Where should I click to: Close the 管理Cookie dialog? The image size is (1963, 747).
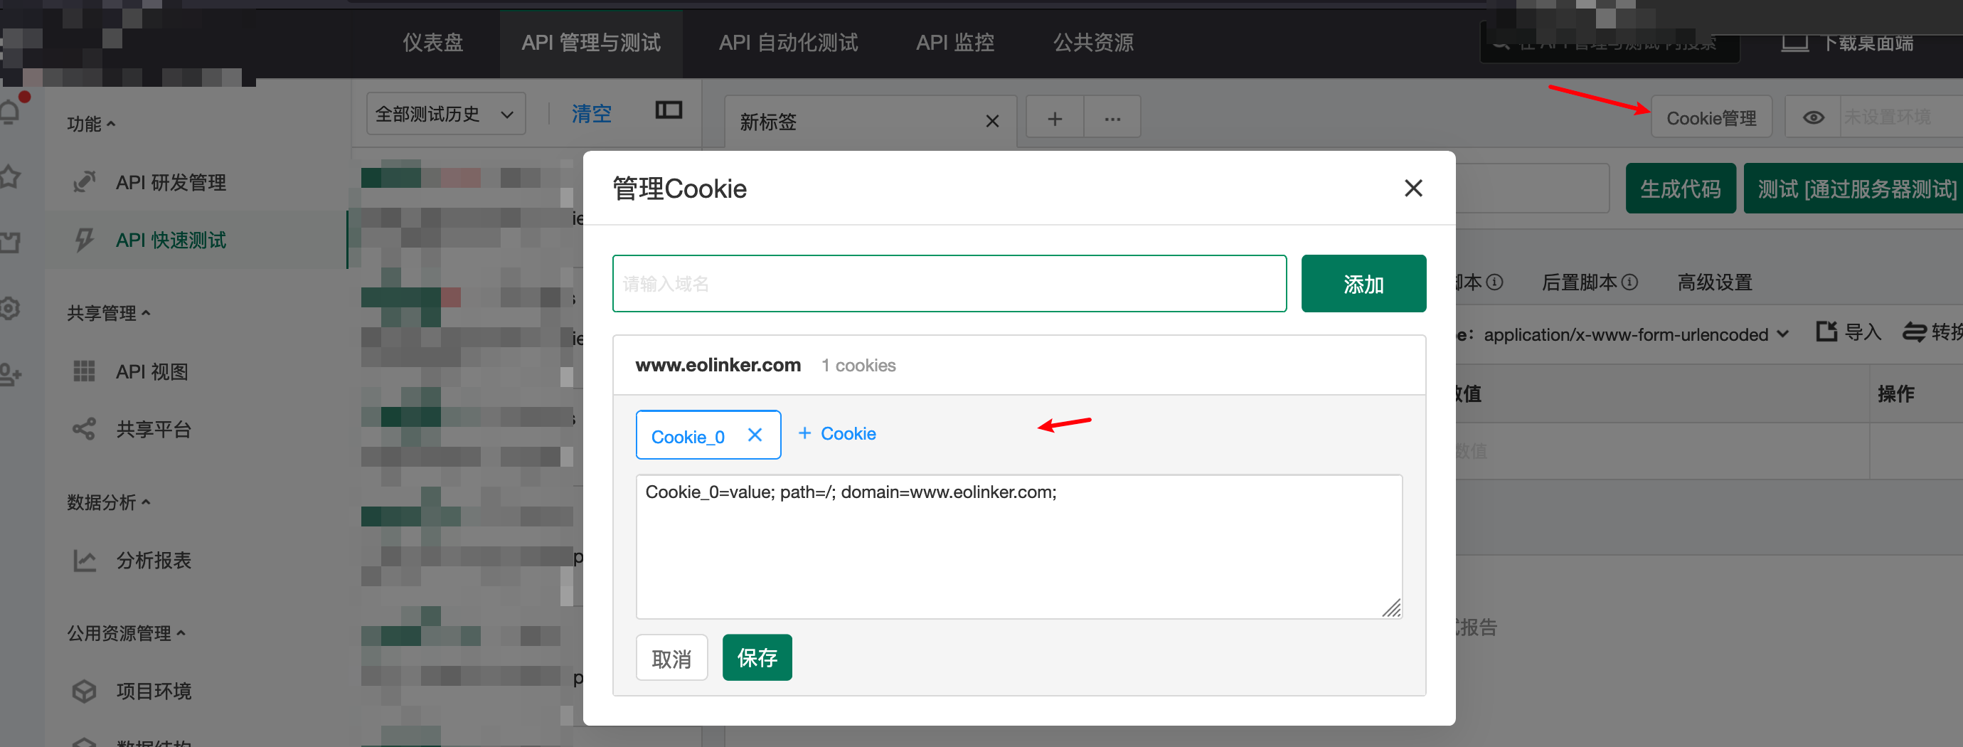point(1413,189)
